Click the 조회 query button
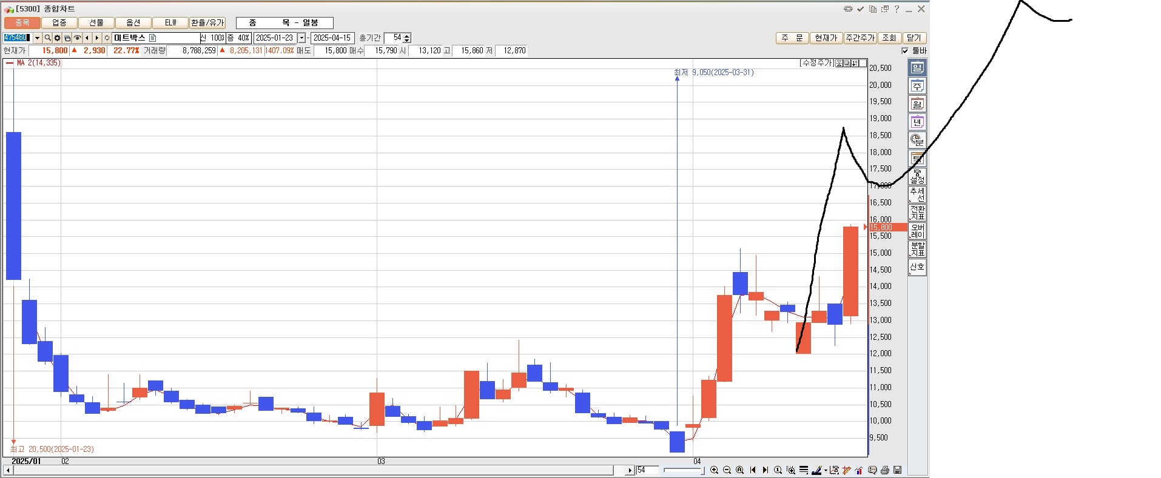Screen dimensions: 1161x478 [889, 38]
